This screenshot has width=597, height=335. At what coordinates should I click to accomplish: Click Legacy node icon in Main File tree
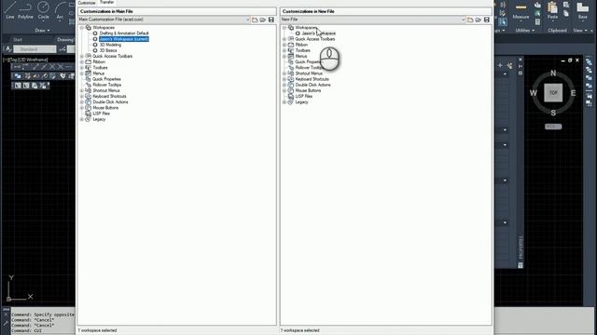click(x=89, y=119)
